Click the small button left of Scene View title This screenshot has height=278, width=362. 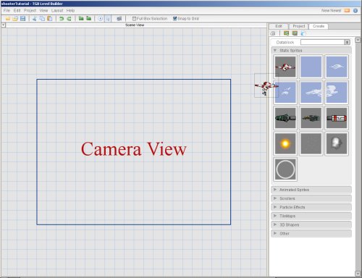pos(4,25)
